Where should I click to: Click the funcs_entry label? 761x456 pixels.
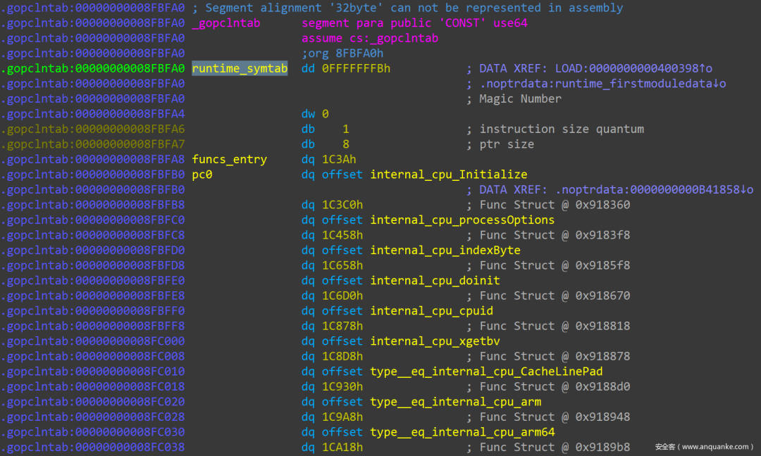(230, 160)
